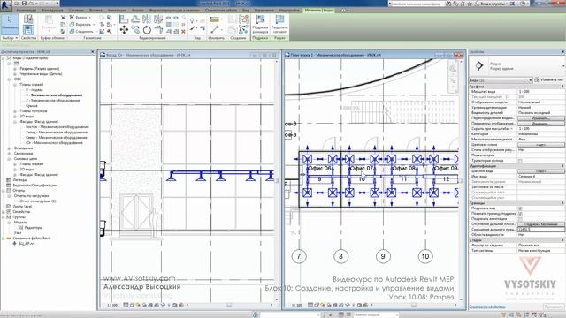Collapse the Идентификация properties section
The height and width of the screenshot is (318, 566).
pyautogui.click(x=562, y=166)
